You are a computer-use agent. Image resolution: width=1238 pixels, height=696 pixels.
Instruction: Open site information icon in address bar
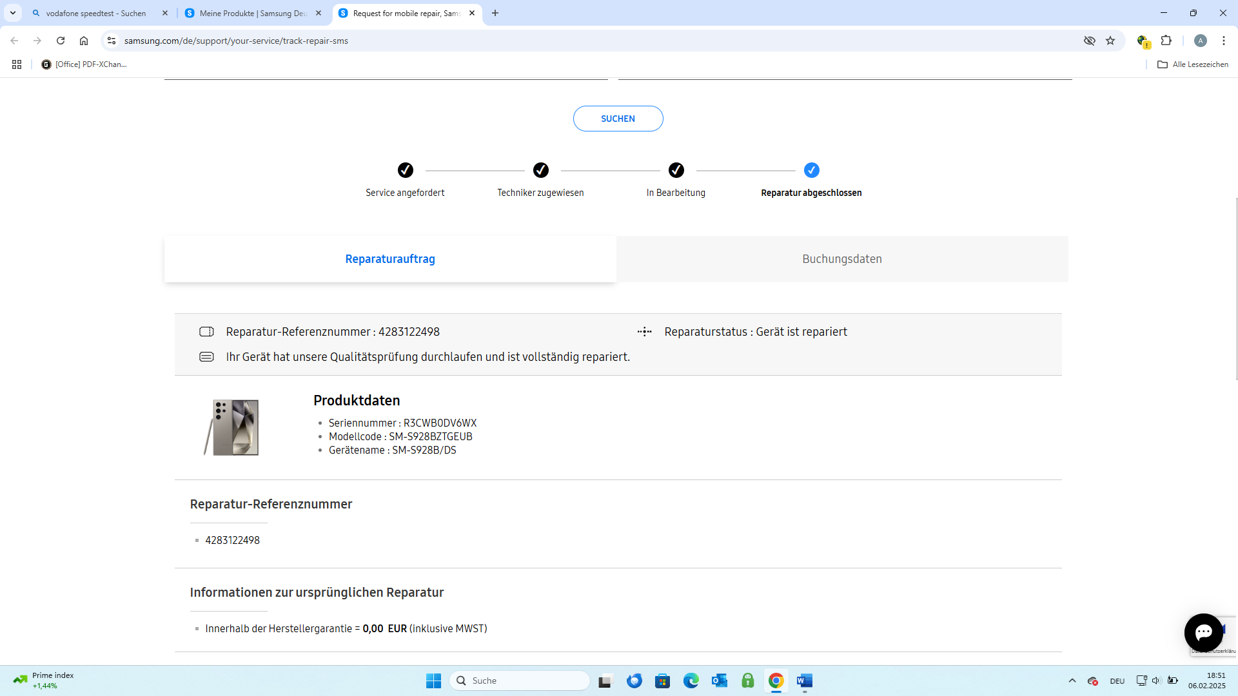coord(112,41)
